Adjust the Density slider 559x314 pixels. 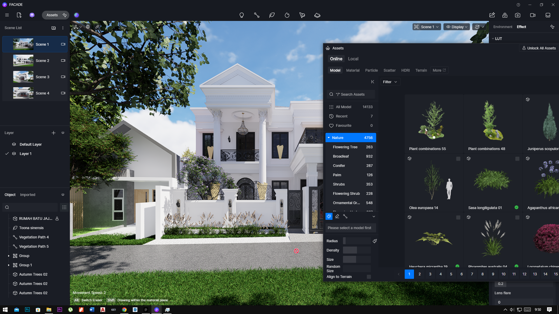(357, 250)
